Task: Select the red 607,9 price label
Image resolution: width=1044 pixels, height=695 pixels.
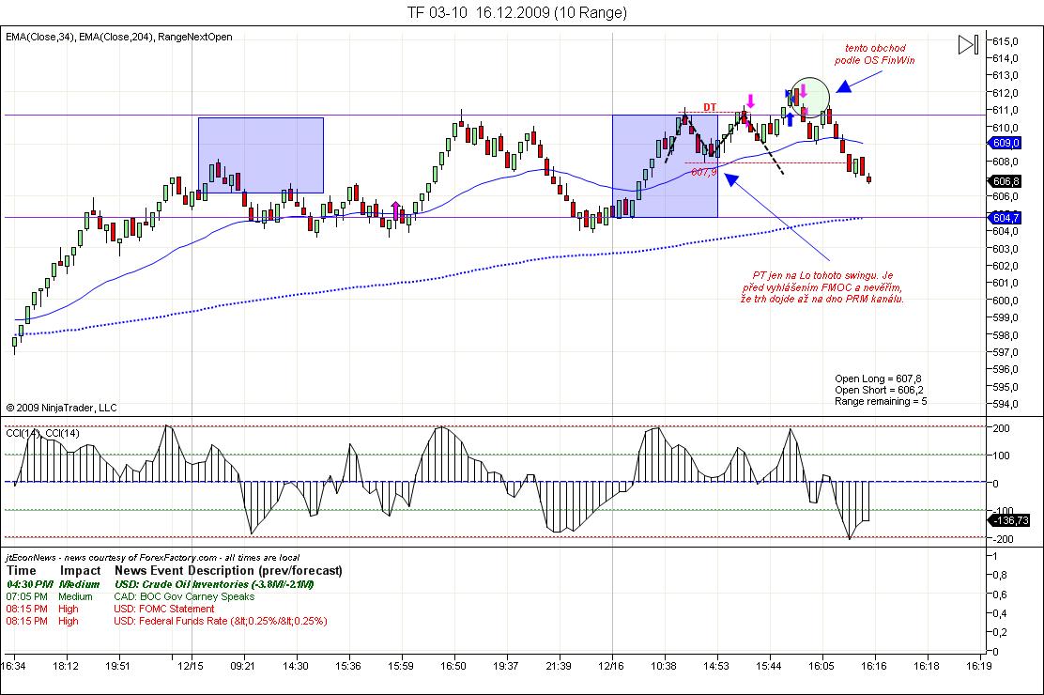Action: [x=704, y=173]
